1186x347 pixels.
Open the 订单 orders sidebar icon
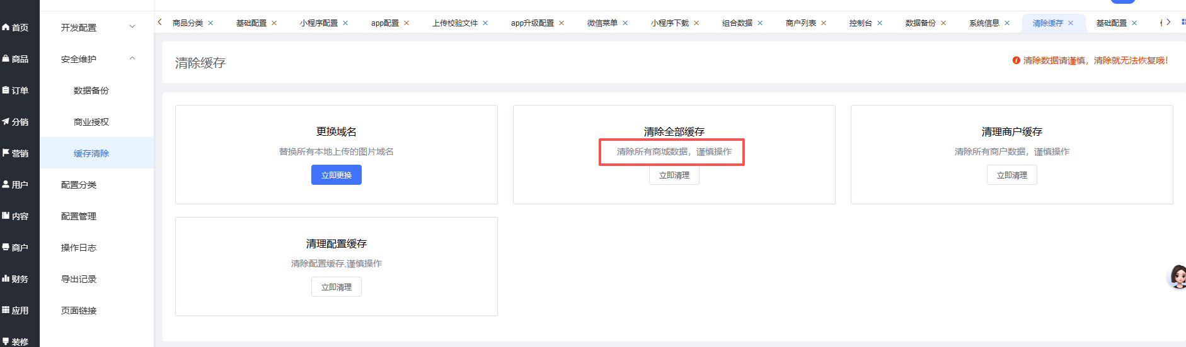coord(6,91)
